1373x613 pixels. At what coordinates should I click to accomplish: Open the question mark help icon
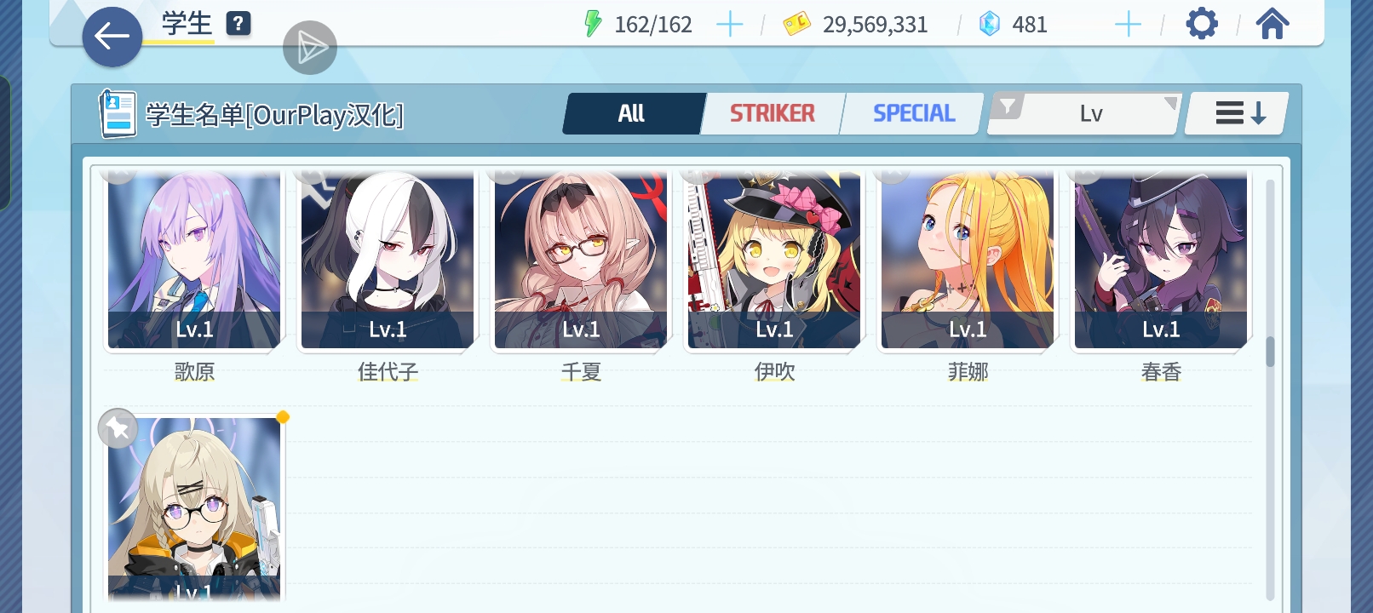point(238,24)
